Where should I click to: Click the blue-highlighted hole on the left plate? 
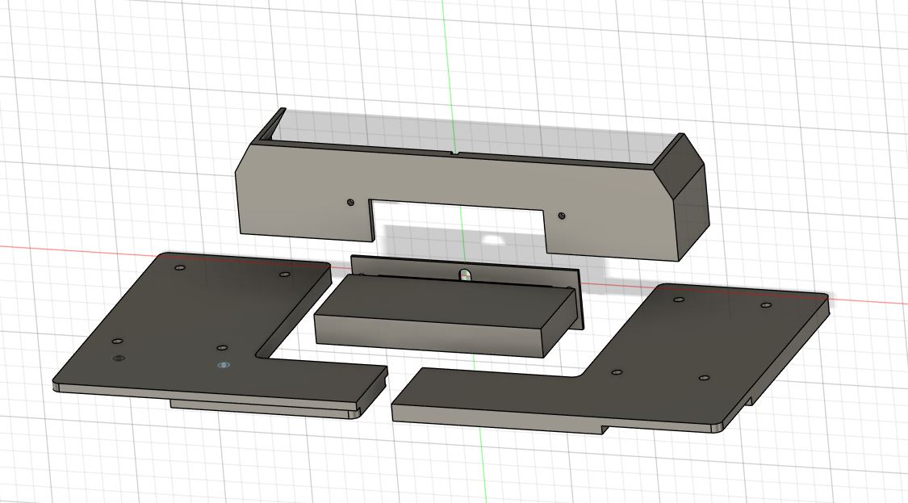tap(224, 365)
